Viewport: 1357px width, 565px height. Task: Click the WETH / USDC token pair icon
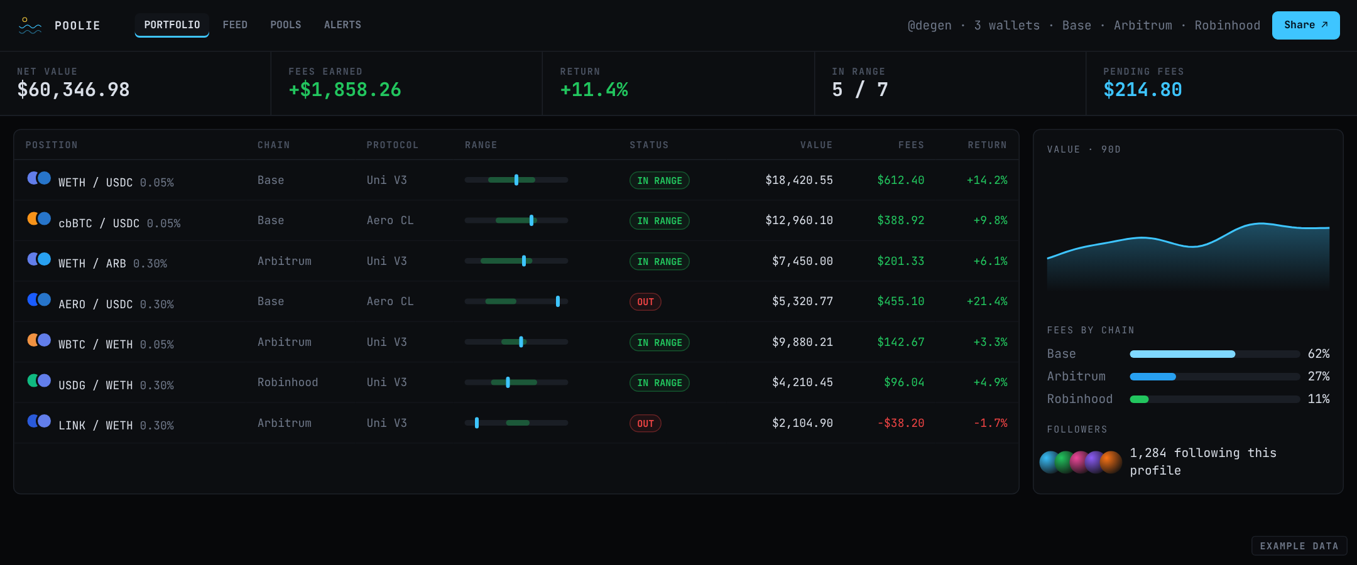[39, 178]
